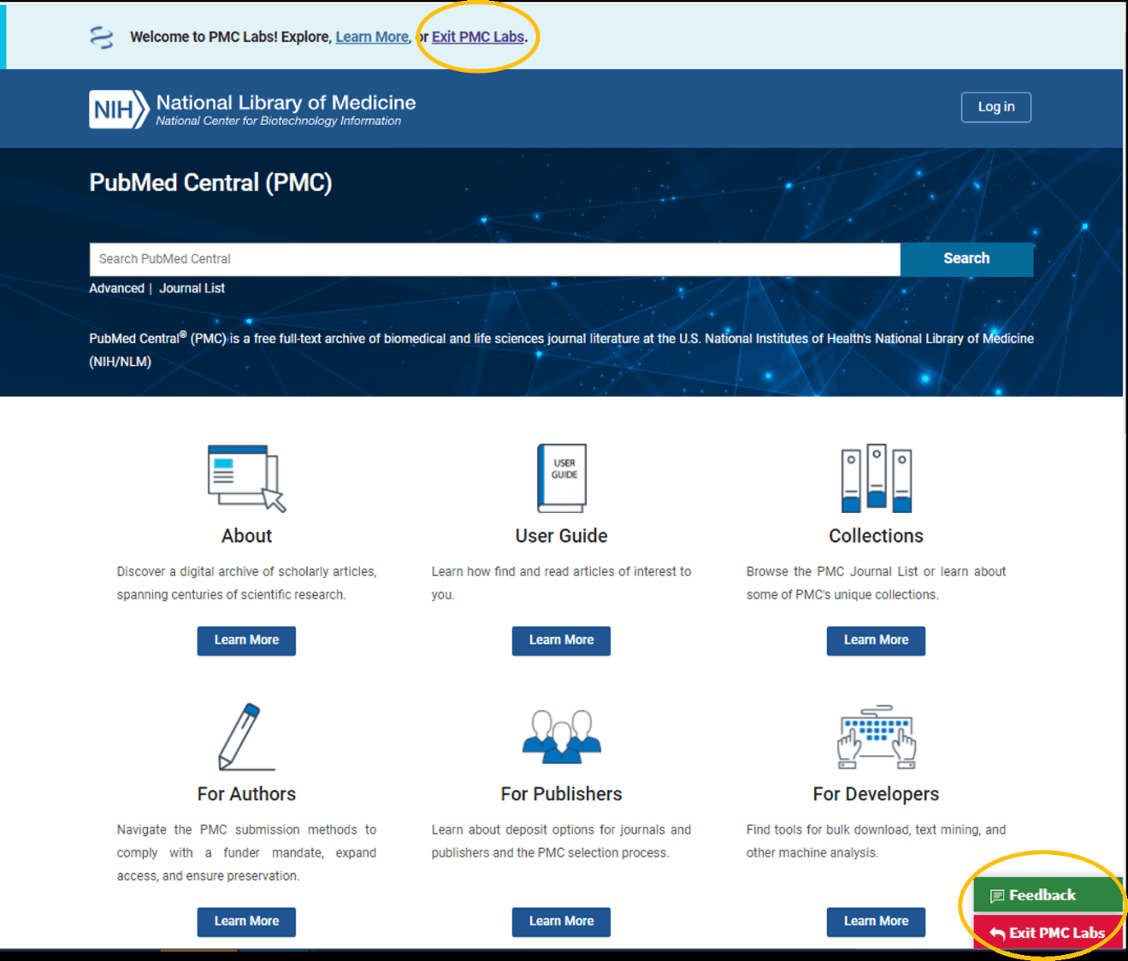This screenshot has width=1128, height=961.
Task: Click the User Guide book icon
Action: click(561, 477)
